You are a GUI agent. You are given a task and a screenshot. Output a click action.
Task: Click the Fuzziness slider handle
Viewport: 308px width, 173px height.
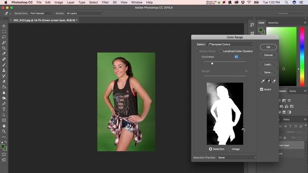212,63
